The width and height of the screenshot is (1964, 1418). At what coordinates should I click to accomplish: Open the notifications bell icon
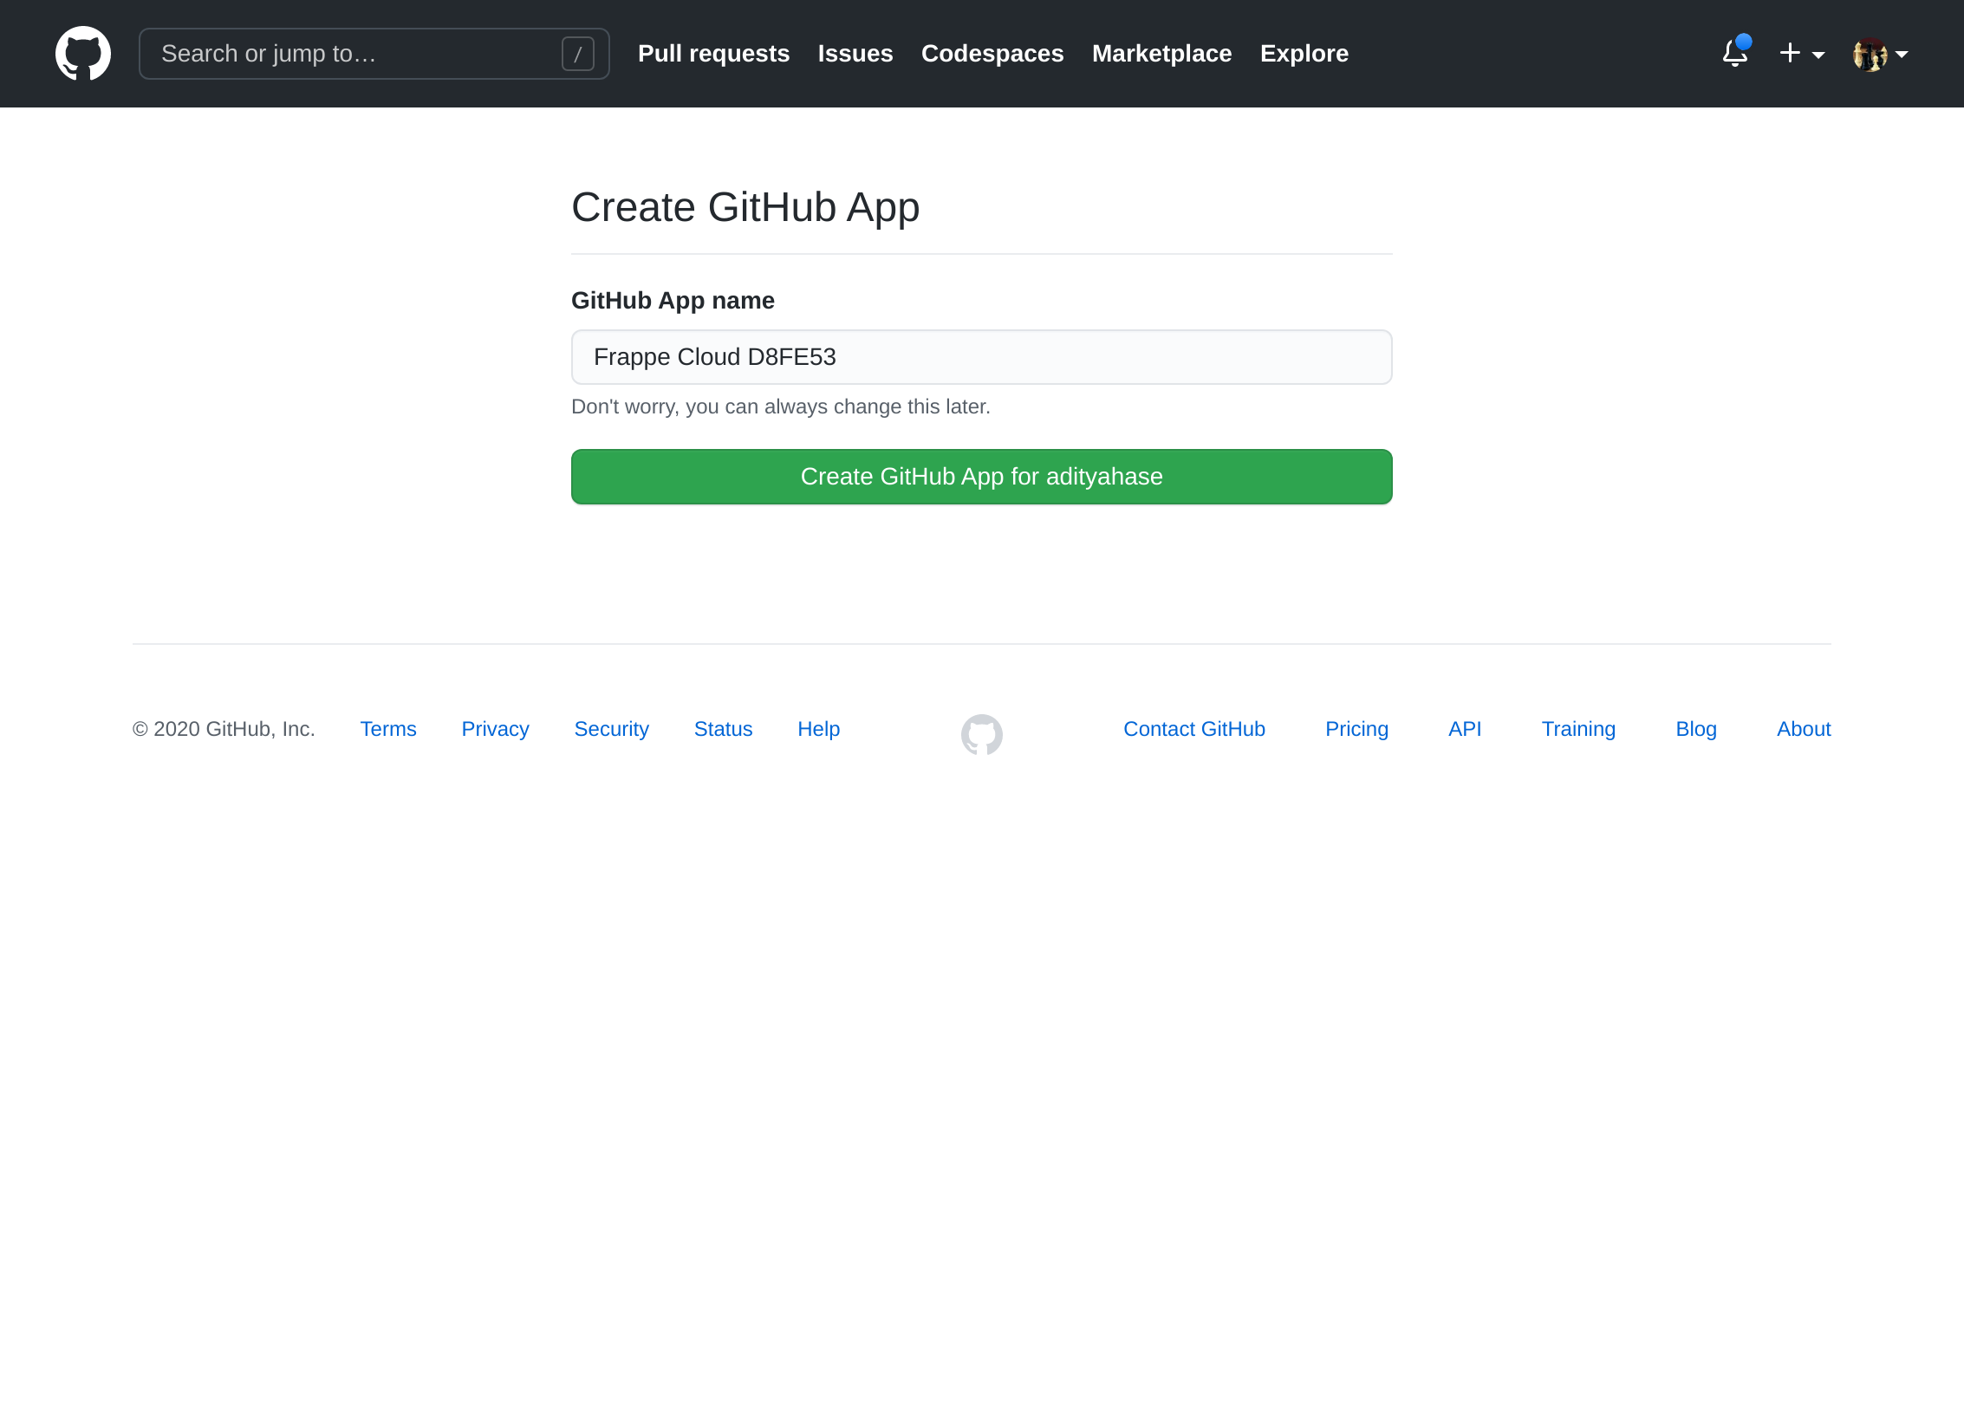click(x=1735, y=53)
